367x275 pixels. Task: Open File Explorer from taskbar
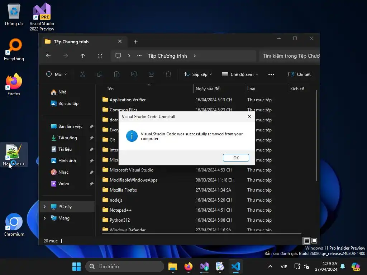click(173, 266)
